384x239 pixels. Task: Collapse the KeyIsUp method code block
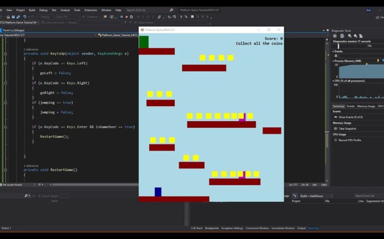point(5,54)
